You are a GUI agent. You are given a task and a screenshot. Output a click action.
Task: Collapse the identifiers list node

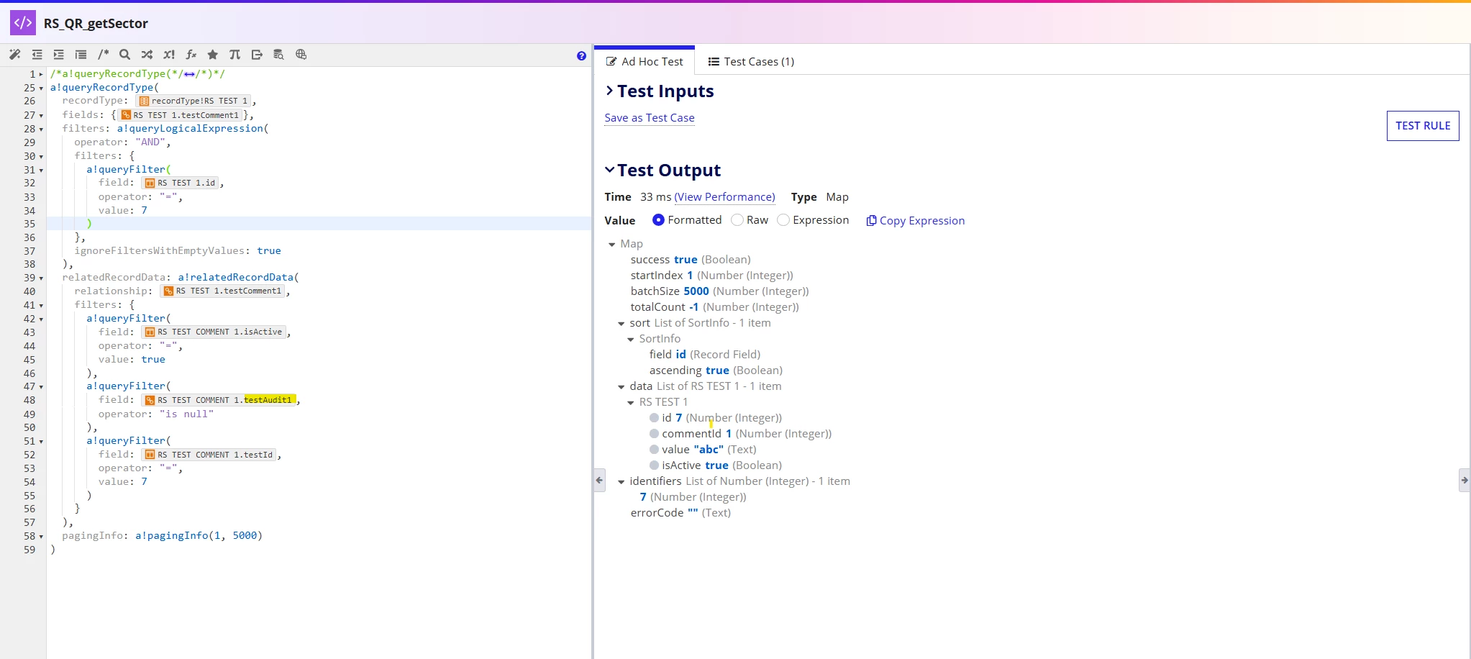621,482
